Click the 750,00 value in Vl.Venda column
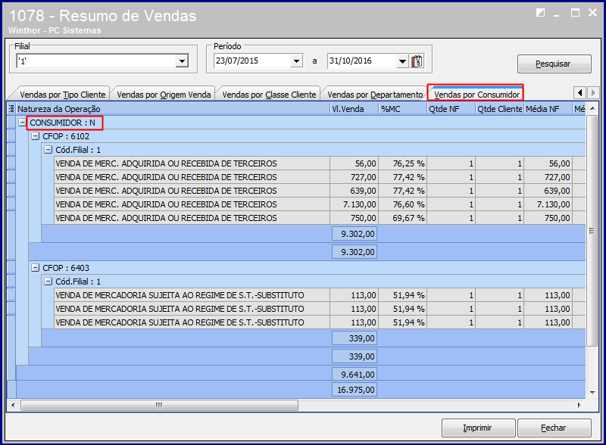 [354, 218]
